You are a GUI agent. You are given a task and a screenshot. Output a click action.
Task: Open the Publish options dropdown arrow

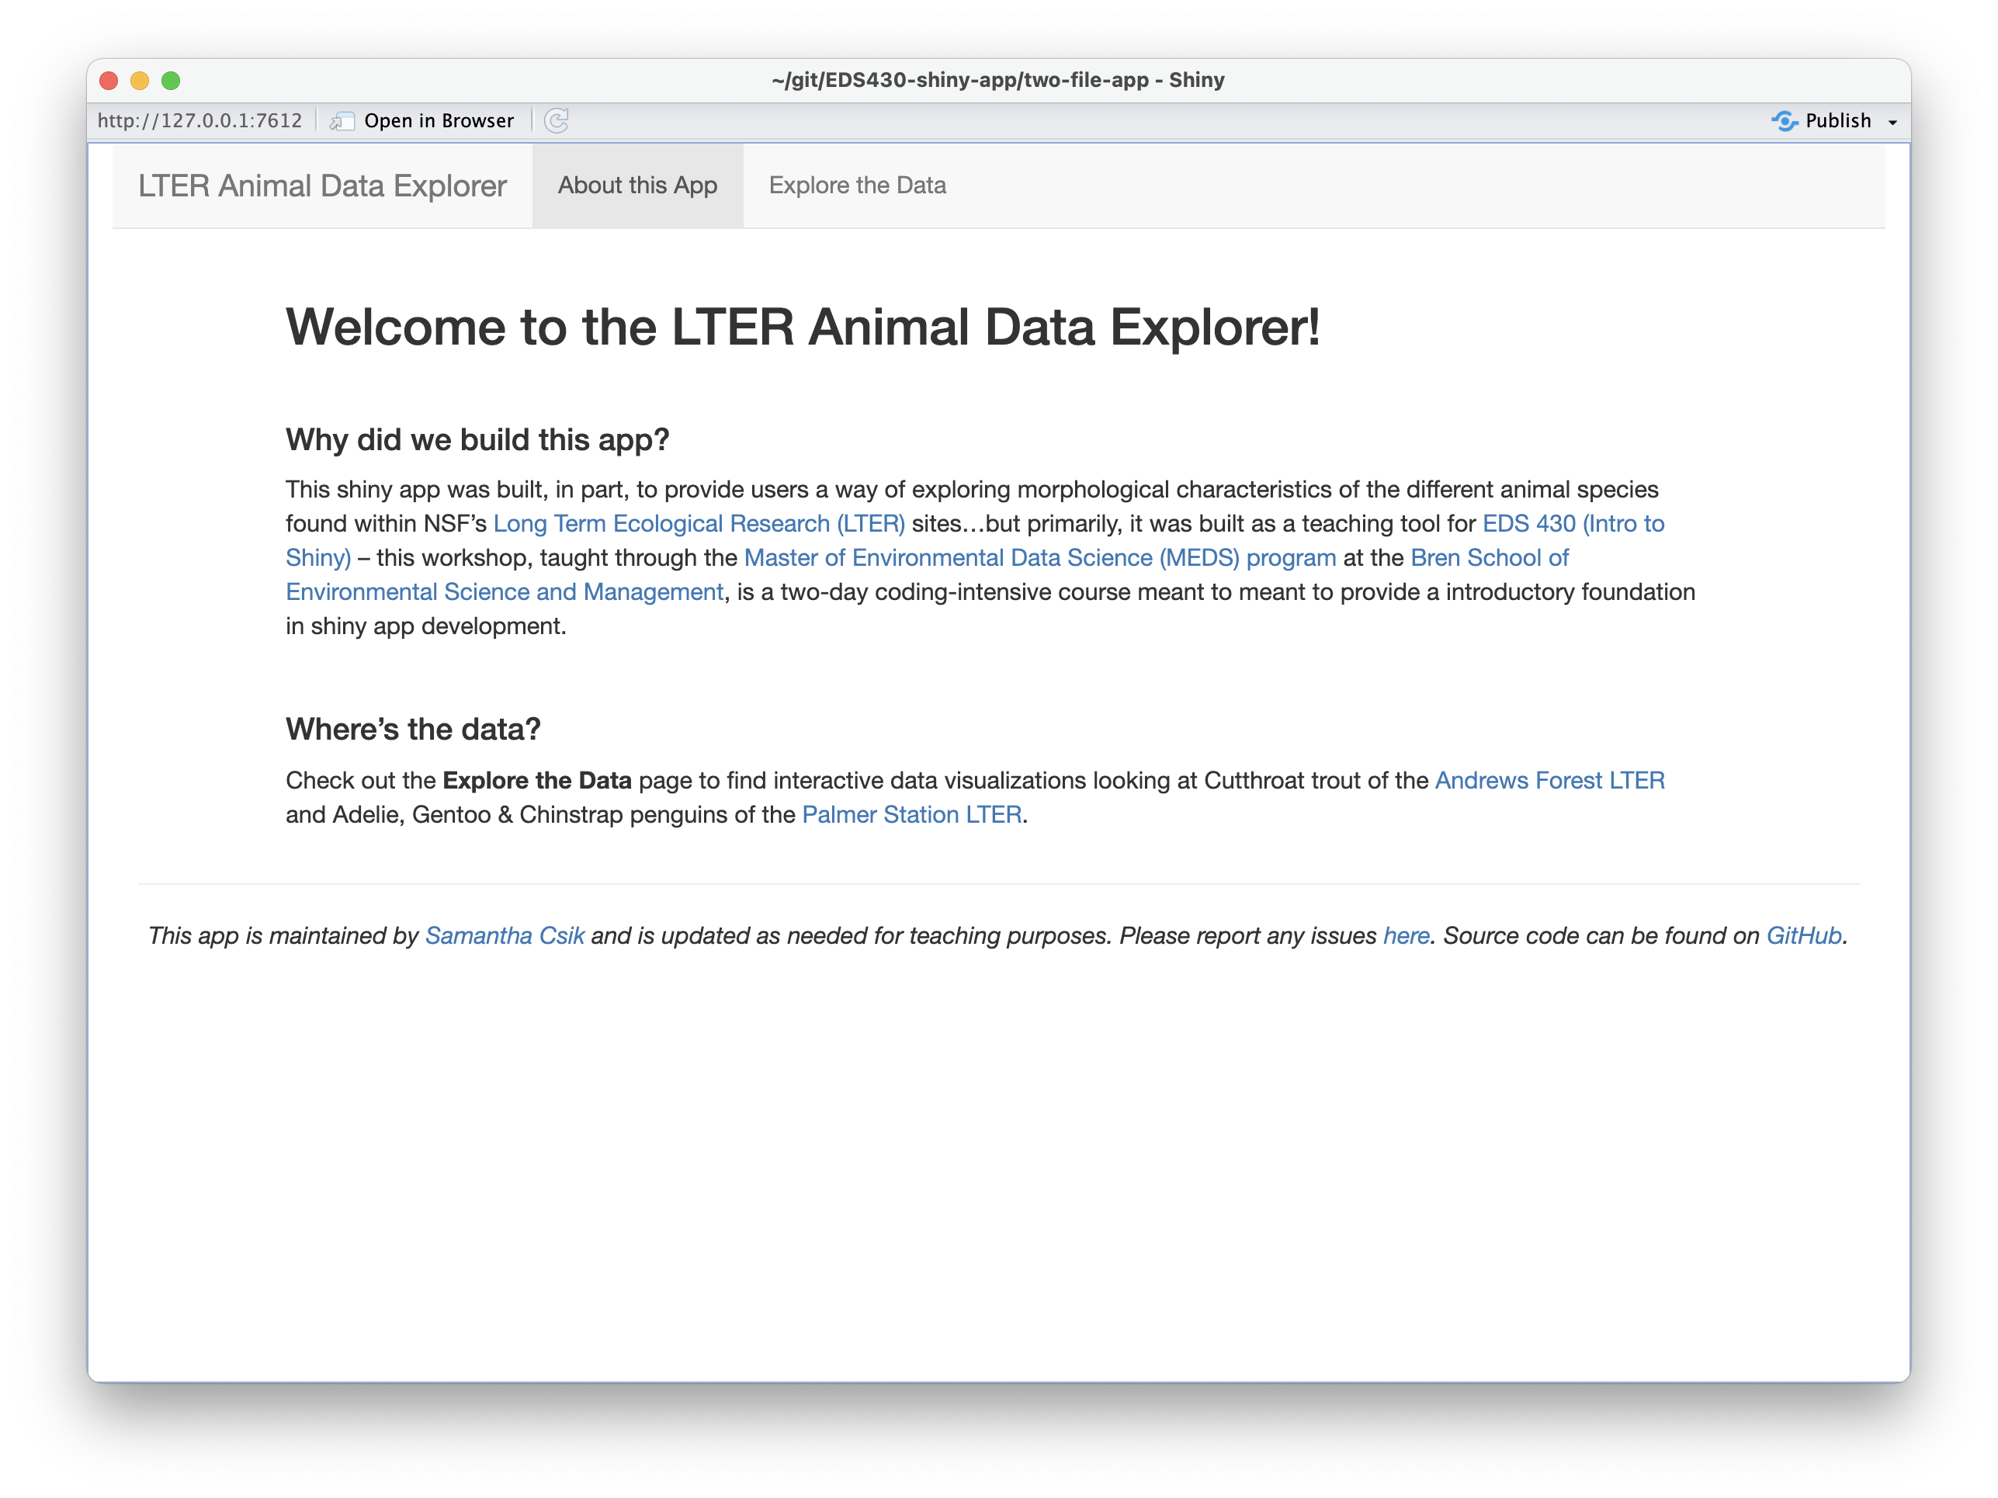(x=1892, y=120)
